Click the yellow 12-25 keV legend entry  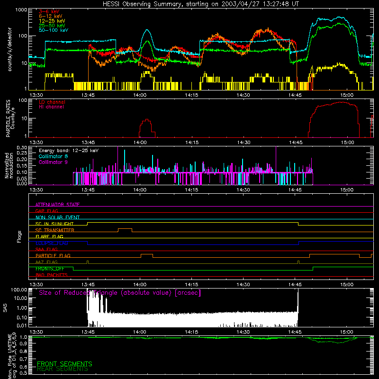click(x=52, y=21)
